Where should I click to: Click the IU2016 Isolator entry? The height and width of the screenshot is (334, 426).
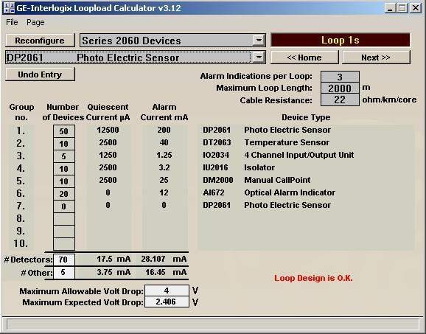[239, 167]
